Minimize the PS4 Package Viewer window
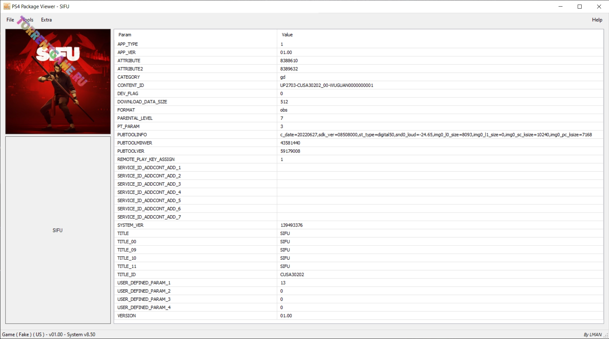This screenshot has height=339, width=609. (561, 7)
